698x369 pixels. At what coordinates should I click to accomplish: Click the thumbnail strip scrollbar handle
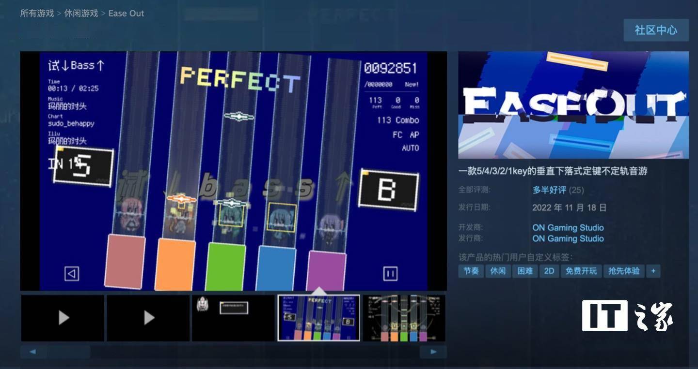(68, 352)
